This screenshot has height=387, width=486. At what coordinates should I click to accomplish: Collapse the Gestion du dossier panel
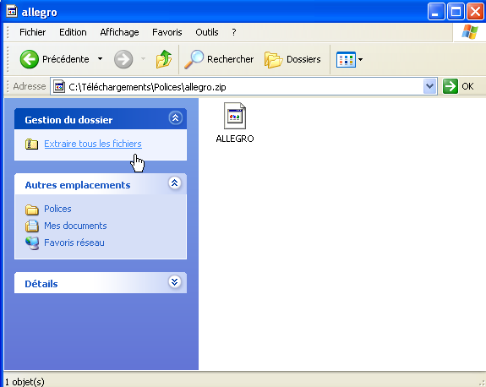point(175,118)
